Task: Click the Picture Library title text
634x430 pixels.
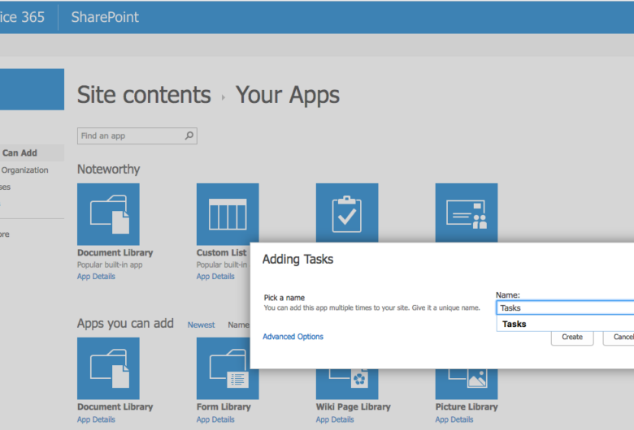Action: coord(467,406)
